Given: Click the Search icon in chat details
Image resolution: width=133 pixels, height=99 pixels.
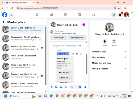Looking at the screenshot, I should pyautogui.click(x=114, y=41).
